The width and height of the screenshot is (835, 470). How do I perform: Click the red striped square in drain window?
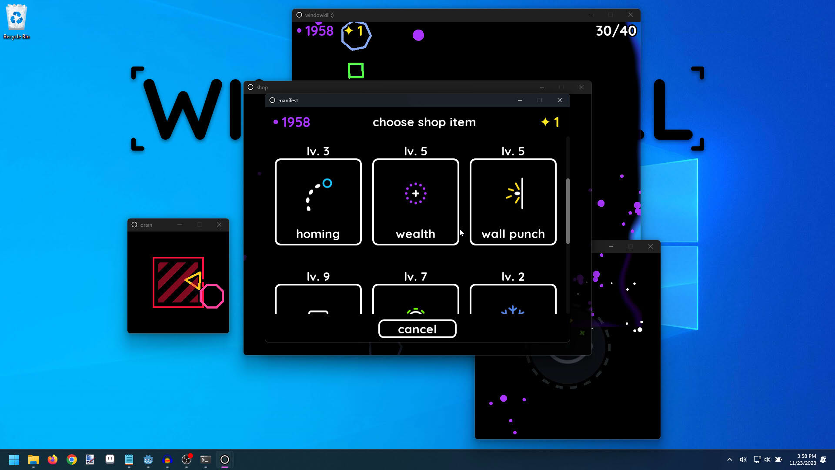[178, 282]
